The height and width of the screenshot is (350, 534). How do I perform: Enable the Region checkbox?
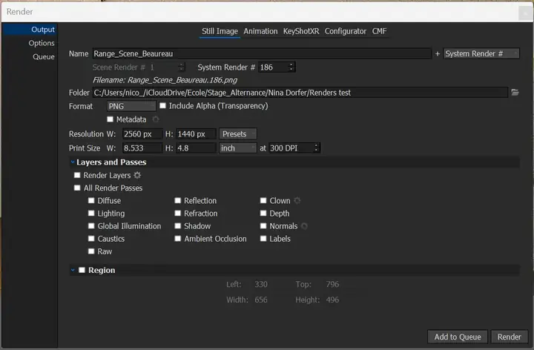[82, 270]
